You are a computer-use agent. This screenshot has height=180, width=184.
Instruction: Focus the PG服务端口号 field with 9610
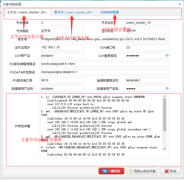62,80
